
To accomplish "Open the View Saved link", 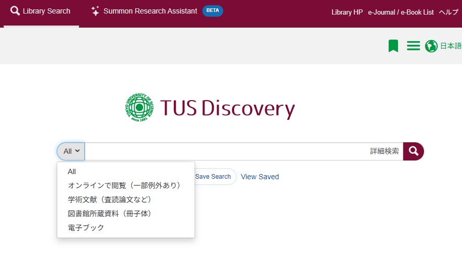I will tap(260, 177).
